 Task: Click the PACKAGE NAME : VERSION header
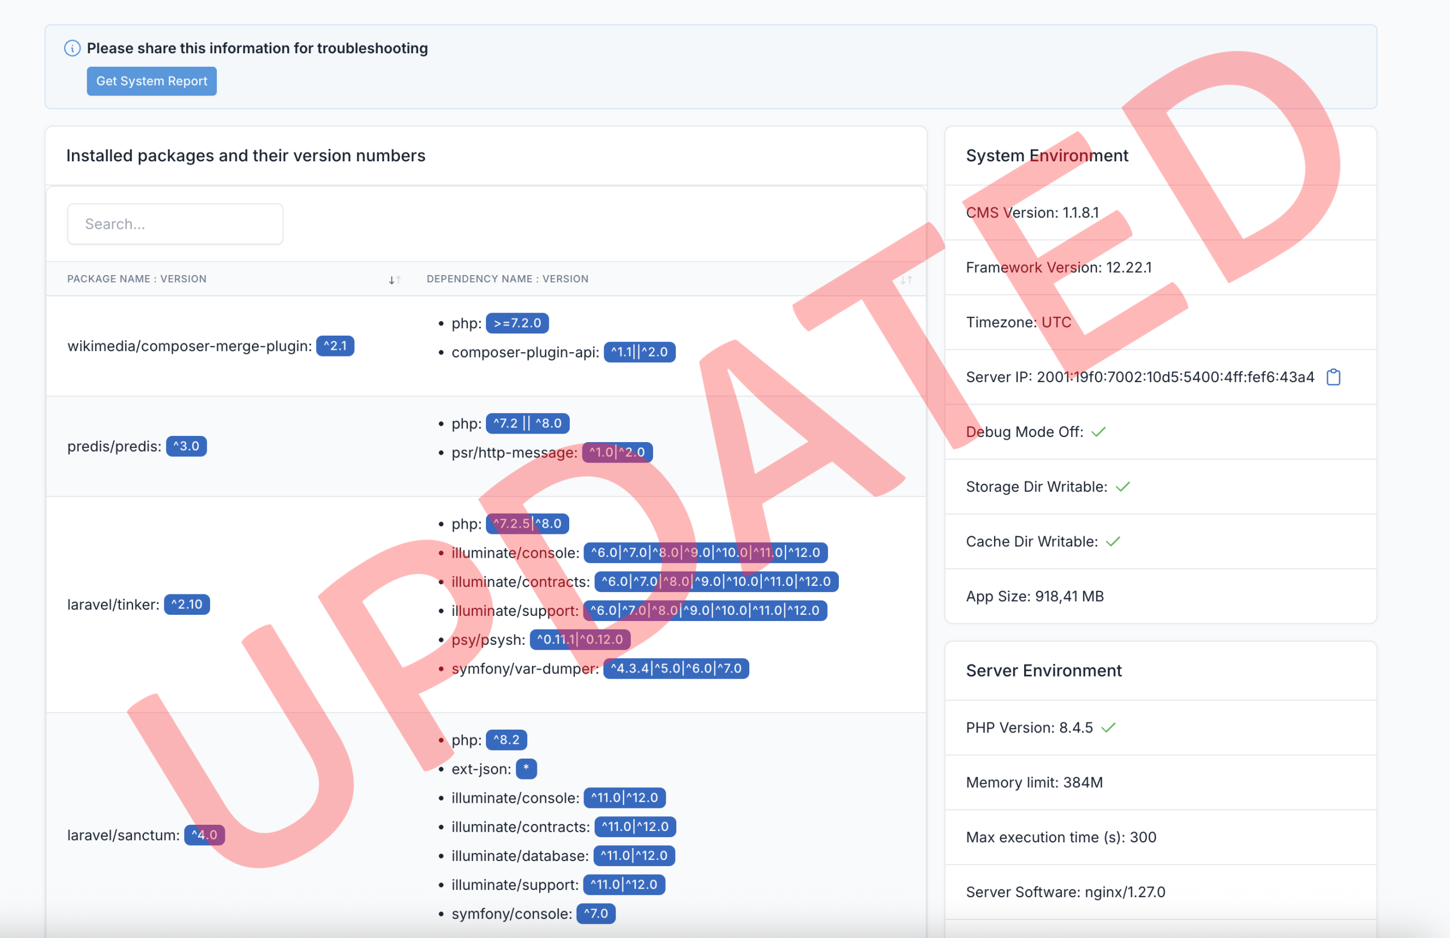point(137,279)
